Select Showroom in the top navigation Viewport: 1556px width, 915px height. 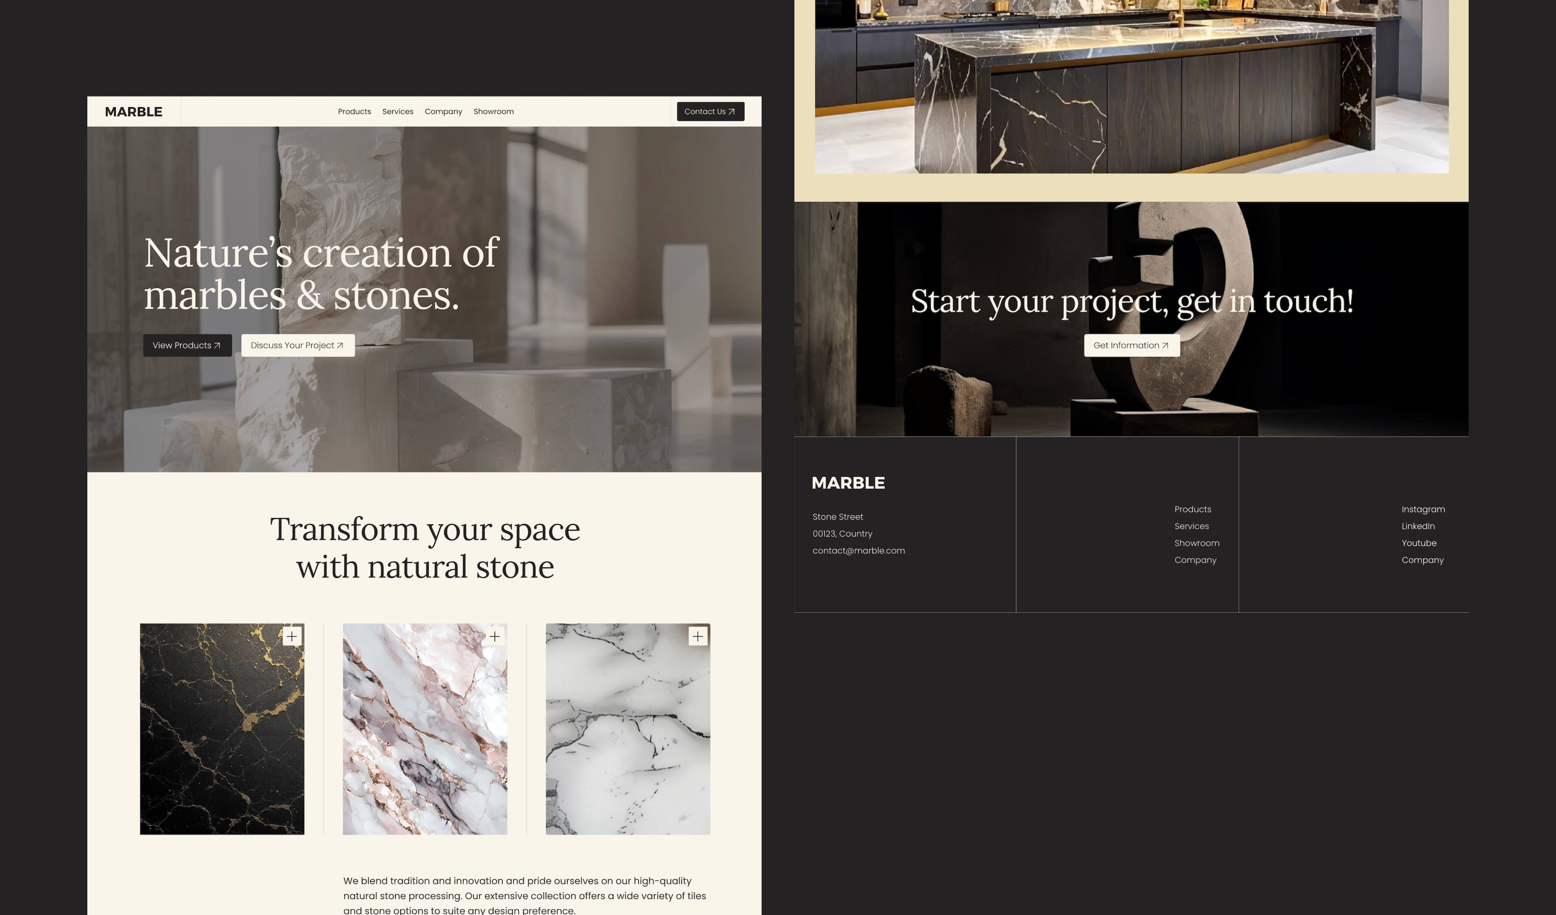click(493, 112)
